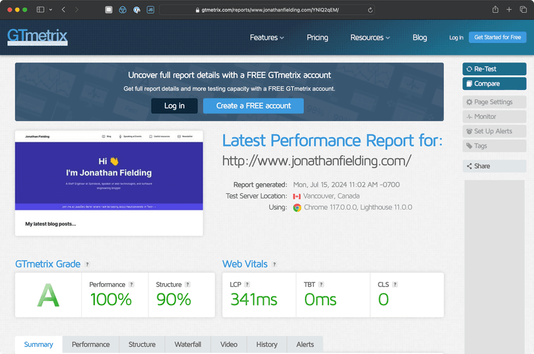Open the Structure score help icon
The image size is (534, 354).
188,284
